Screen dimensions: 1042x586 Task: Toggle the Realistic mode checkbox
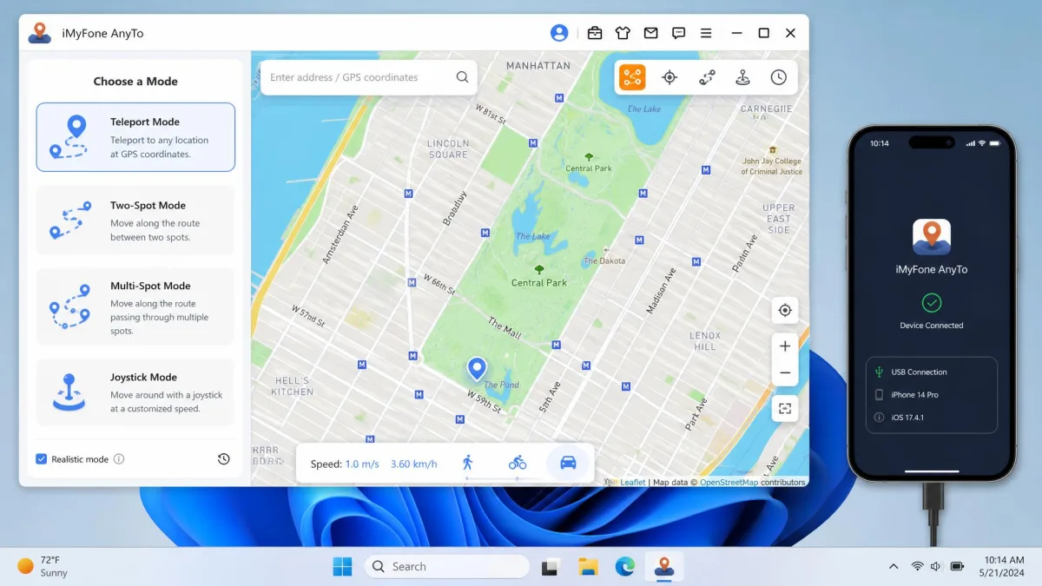point(41,459)
